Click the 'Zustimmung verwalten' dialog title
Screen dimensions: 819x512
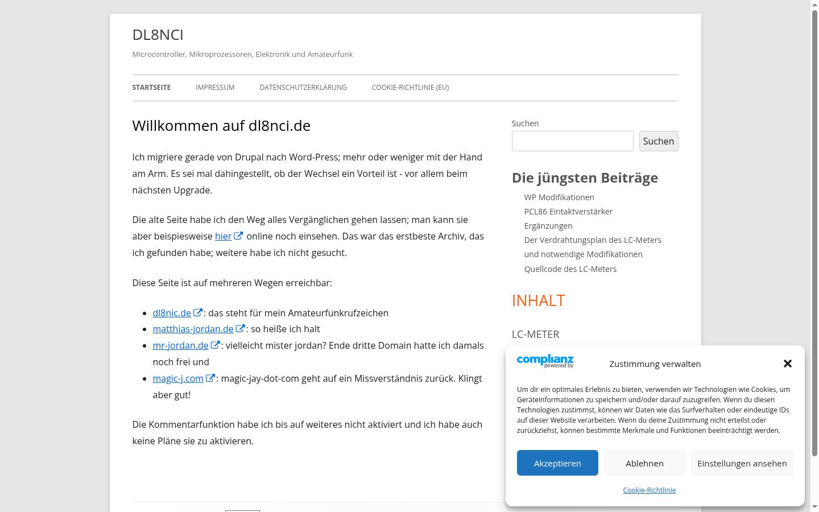[655, 364]
